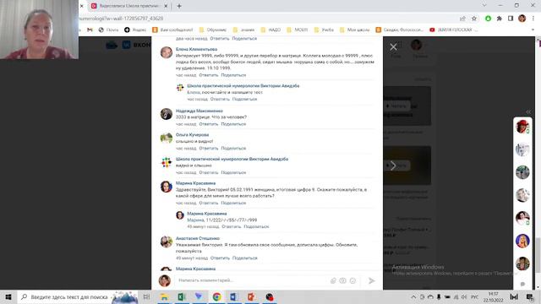The image size is (541, 304).
Task: Reply to Елена Клементьева's comment
Action: coord(209,75)
